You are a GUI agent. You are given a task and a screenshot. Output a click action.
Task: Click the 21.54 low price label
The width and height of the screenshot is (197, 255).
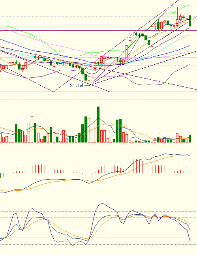point(77,85)
